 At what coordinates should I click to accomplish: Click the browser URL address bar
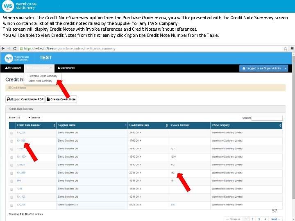[x=150, y=49]
